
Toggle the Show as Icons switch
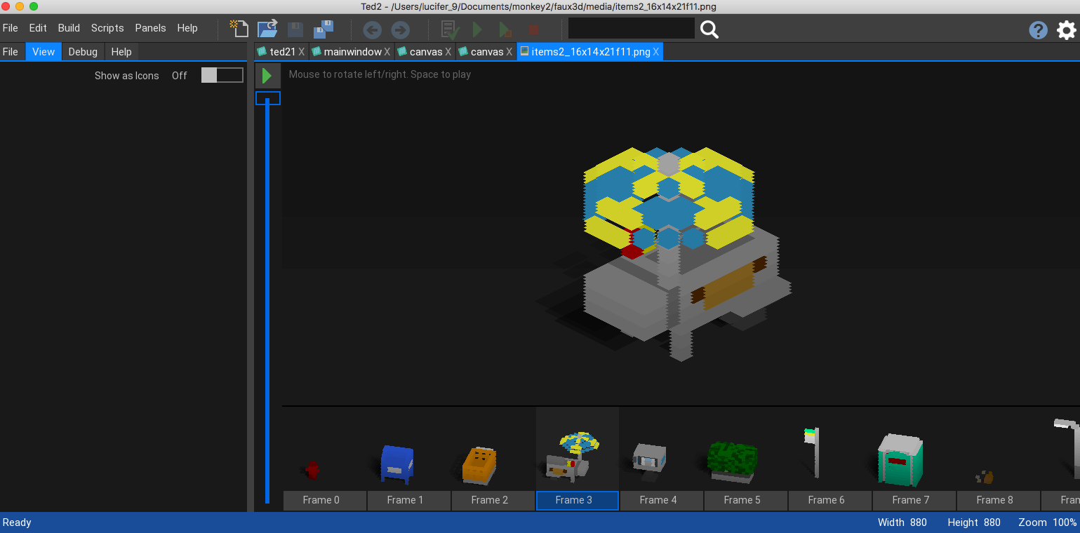pos(222,76)
